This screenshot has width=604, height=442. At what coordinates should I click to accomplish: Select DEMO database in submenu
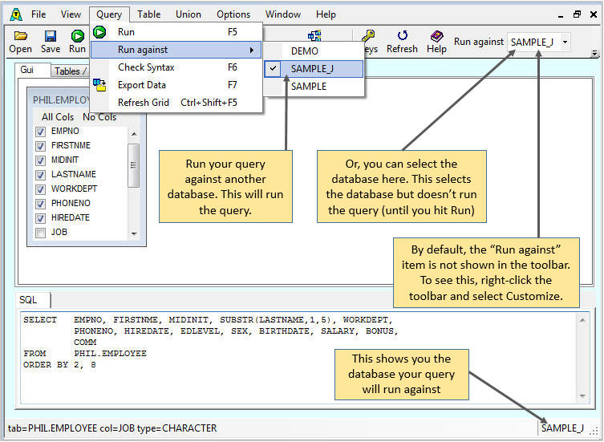pyautogui.click(x=314, y=51)
